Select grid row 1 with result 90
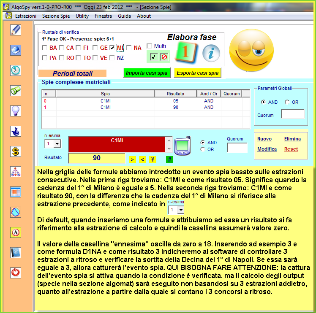This screenshot has height=313, width=316. (146, 107)
